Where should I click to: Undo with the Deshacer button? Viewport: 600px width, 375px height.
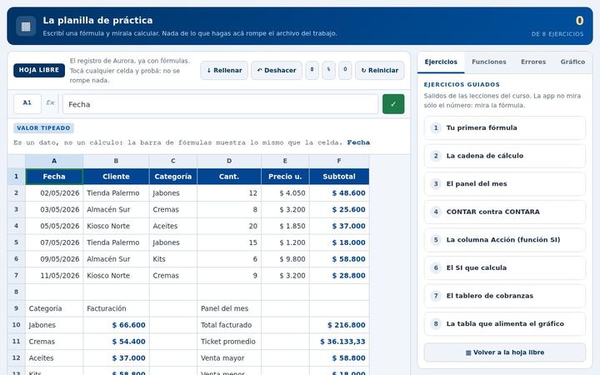[277, 70]
